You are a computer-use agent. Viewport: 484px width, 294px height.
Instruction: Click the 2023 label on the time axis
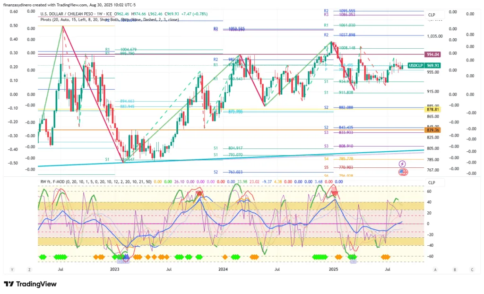pos(114,269)
